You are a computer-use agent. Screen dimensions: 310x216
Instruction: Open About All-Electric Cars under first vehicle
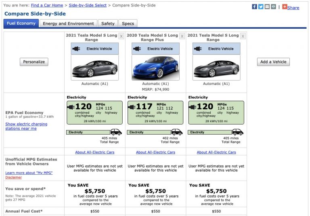pos(95,152)
